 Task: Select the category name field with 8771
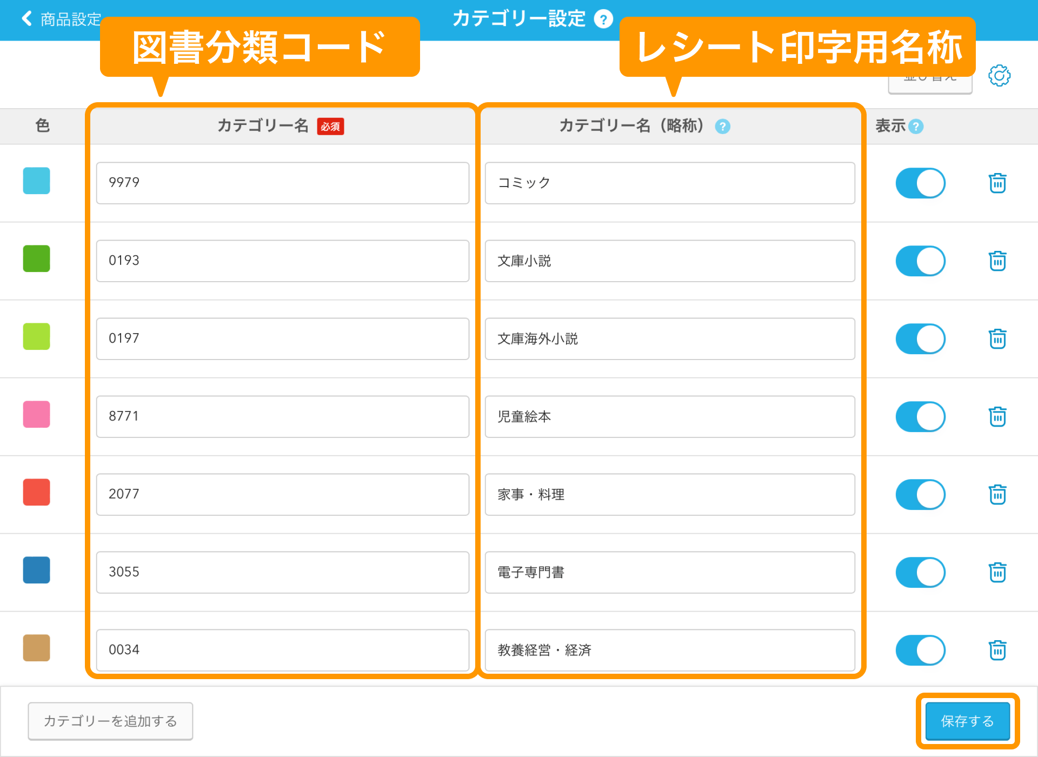coord(283,416)
